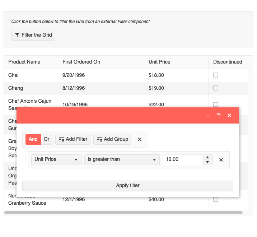Click the horizontal scrollbar of the grid
257x237 pixels.
123,213
